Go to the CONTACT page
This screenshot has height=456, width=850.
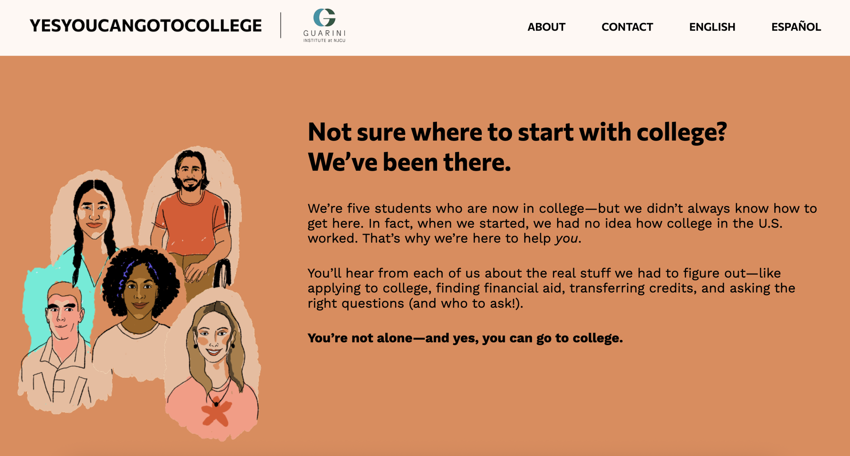627,27
